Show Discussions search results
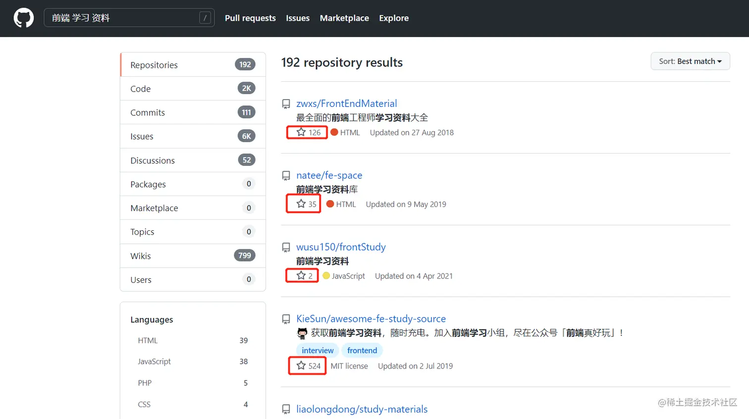The image size is (749, 419). tap(193, 160)
